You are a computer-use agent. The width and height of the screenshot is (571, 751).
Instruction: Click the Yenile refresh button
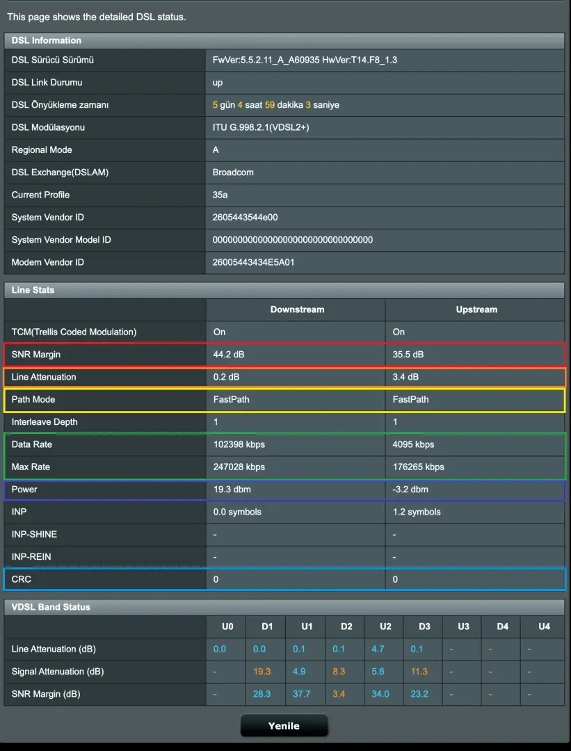tap(284, 725)
